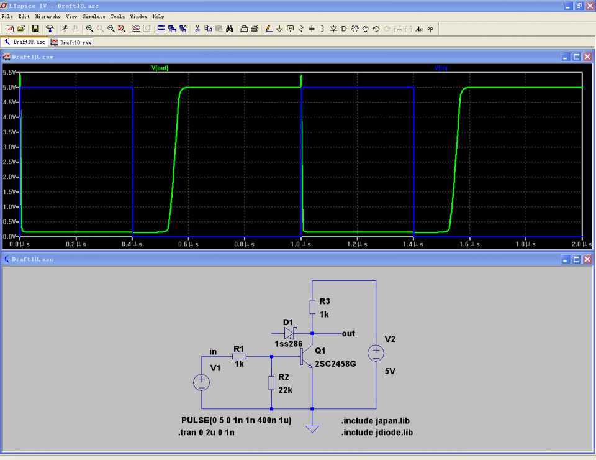Open the Control Panel hammer icon

50,29
